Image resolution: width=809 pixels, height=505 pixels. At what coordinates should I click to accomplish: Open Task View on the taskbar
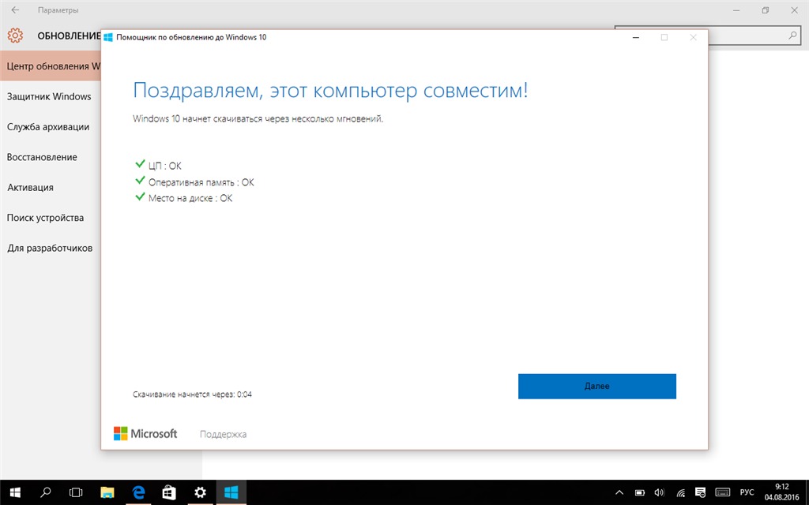[76, 492]
